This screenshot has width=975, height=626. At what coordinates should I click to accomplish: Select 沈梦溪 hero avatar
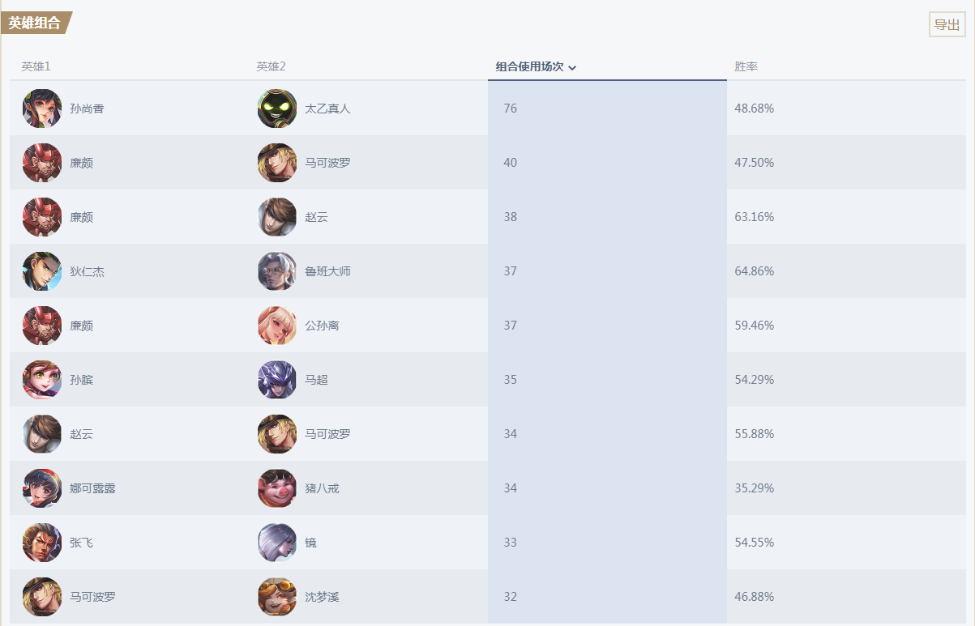277,597
